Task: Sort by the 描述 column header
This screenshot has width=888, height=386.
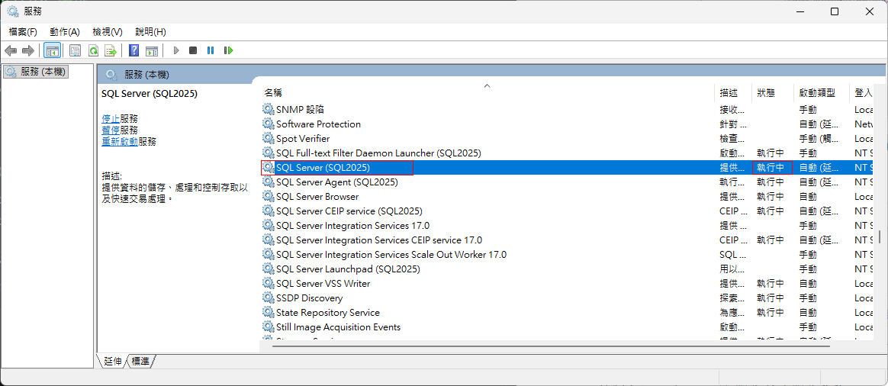Action: point(733,93)
